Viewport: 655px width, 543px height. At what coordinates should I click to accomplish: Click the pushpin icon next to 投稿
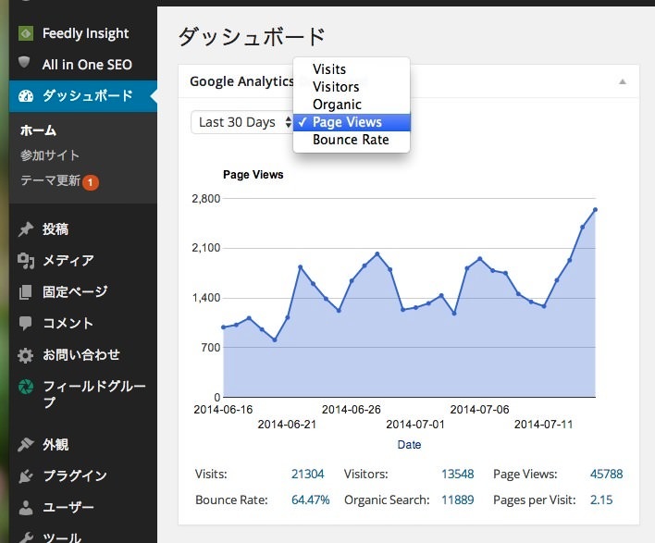26,228
